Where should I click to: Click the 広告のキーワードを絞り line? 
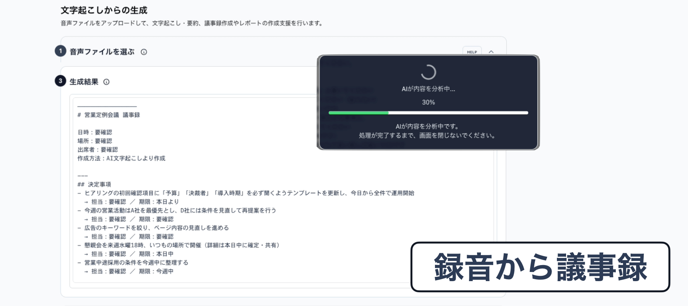153,228
